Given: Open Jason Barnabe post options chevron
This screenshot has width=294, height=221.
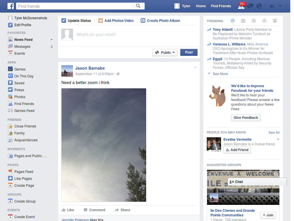Looking at the screenshot, I should (x=195, y=67).
